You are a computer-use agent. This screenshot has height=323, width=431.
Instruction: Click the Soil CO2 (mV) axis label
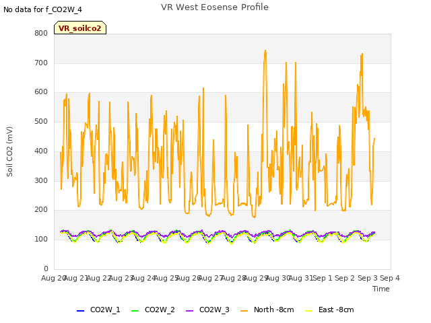click(x=9, y=151)
